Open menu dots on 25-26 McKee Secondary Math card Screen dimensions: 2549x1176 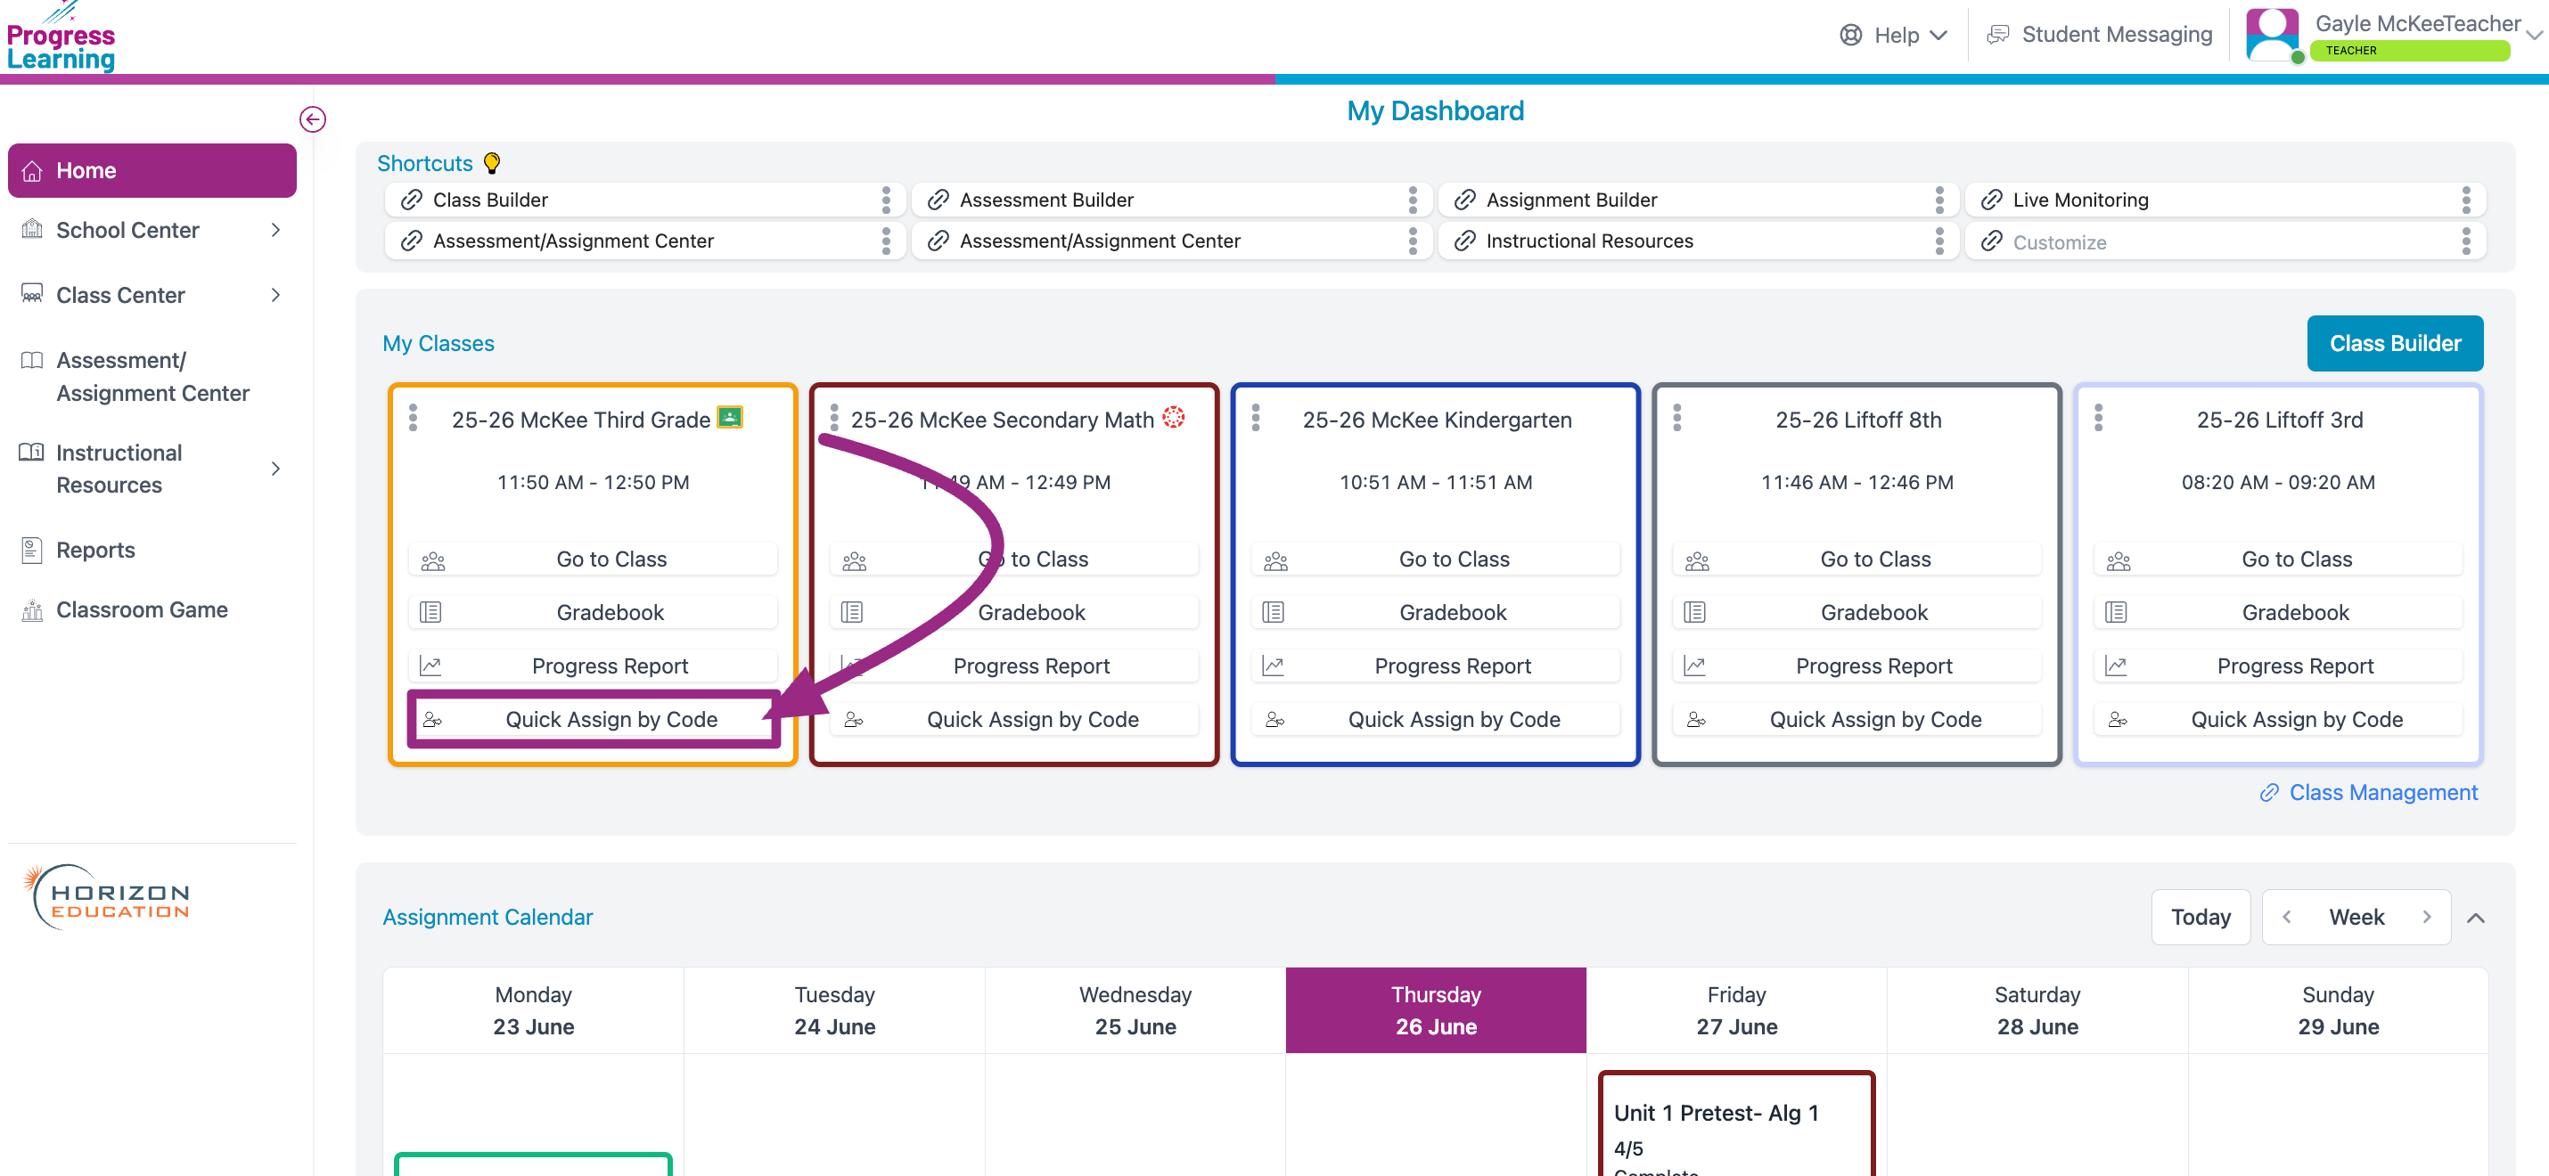click(x=834, y=419)
